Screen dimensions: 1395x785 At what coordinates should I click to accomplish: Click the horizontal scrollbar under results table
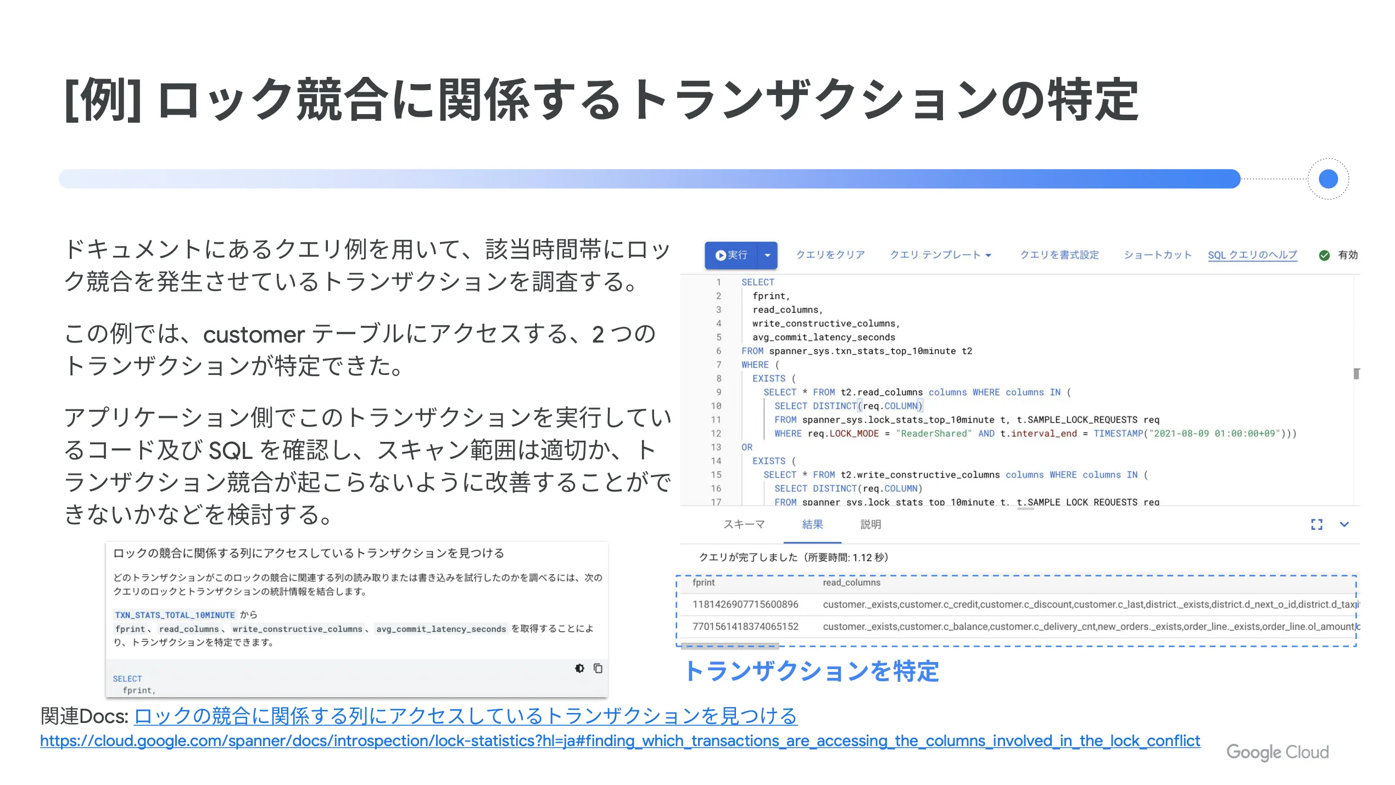[730, 646]
